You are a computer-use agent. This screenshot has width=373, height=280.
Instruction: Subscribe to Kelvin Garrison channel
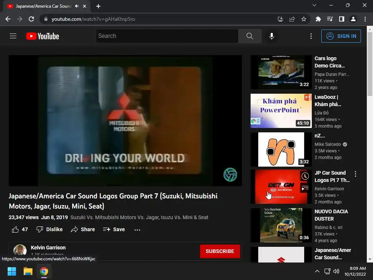[220, 251]
